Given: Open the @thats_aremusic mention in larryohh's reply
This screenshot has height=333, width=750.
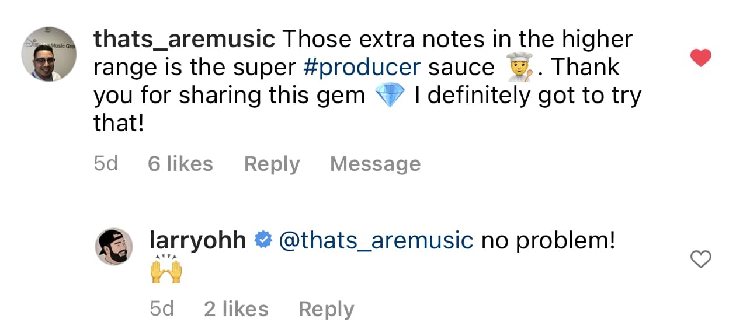Looking at the screenshot, I should tap(376, 240).
